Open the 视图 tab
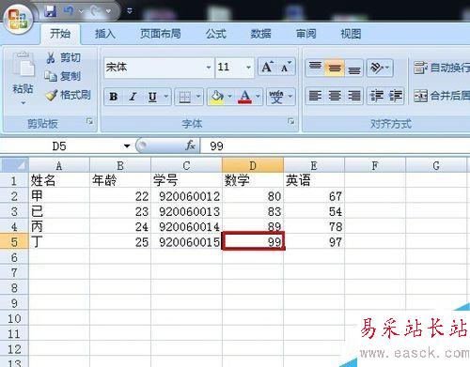Screen dimensions: 470x367 click(351, 34)
